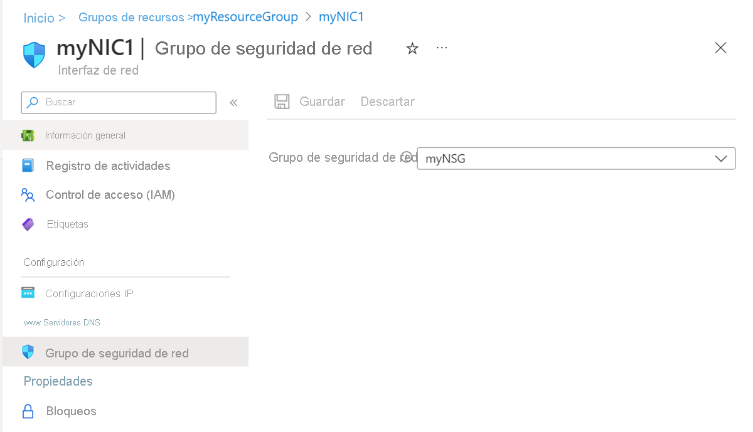Open the Etiquetas panel

point(67,224)
